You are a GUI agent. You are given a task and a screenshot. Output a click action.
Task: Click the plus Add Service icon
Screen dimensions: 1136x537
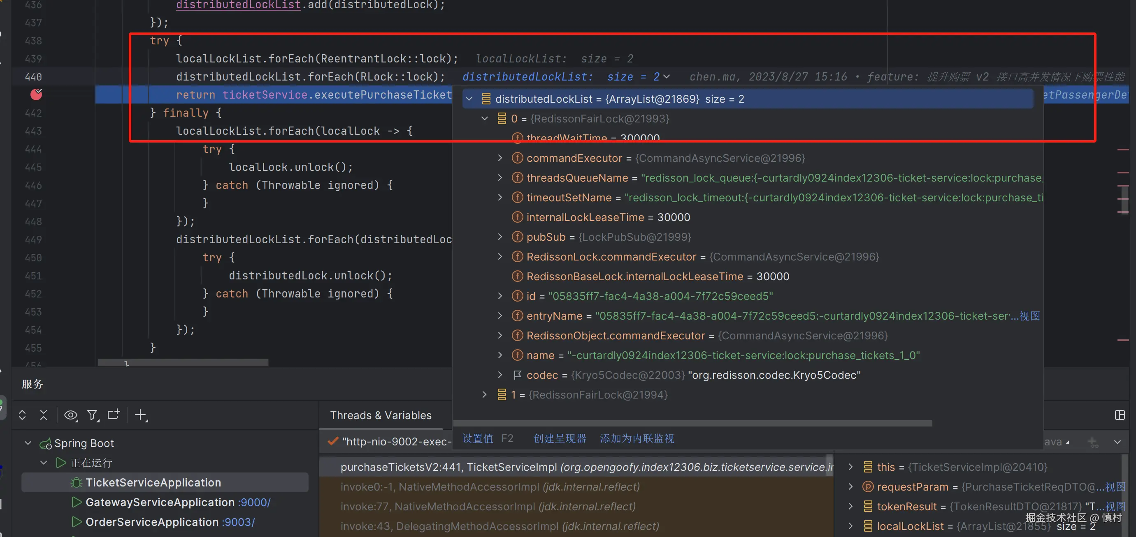(141, 415)
